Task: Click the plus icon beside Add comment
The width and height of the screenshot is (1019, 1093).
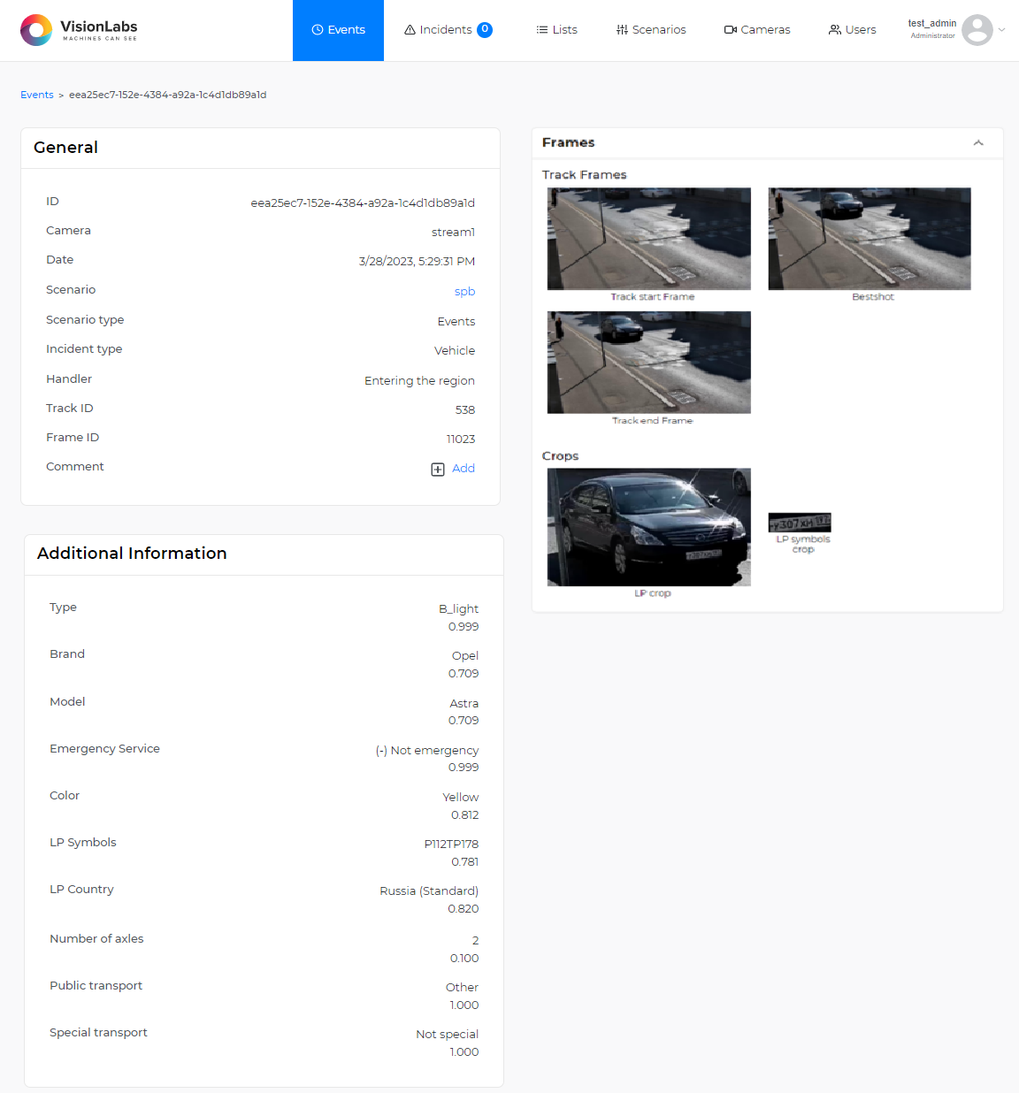Action: click(x=438, y=470)
